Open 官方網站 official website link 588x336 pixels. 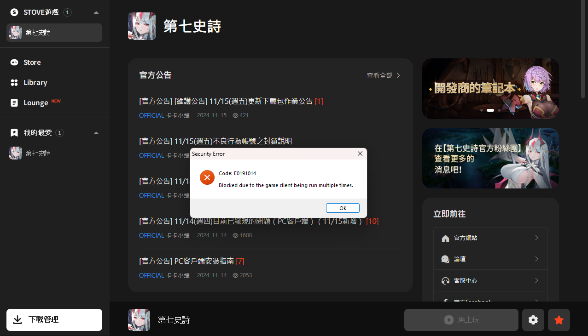pos(490,238)
